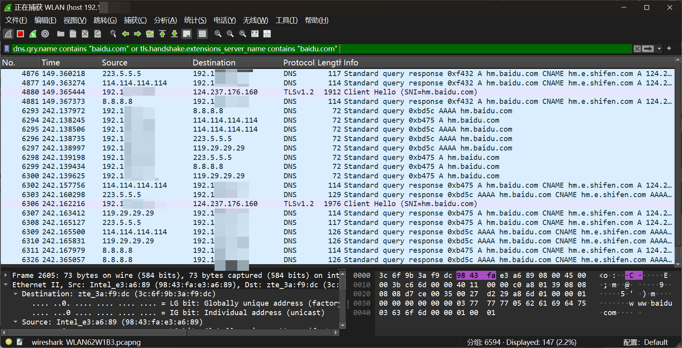Open filter bookmarks next to display filter
Viewport: 682px width, 348px height.
pos(7,49)
